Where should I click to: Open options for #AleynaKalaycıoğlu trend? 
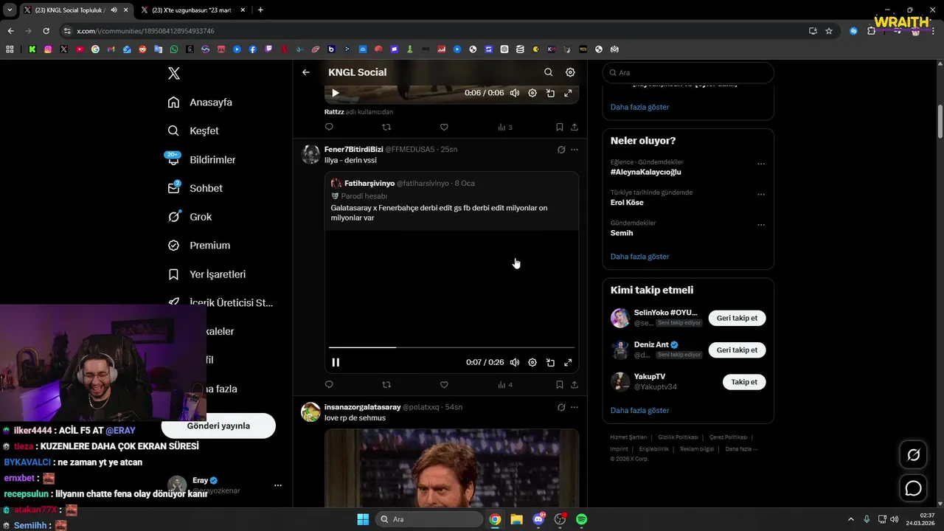(761, 164)
